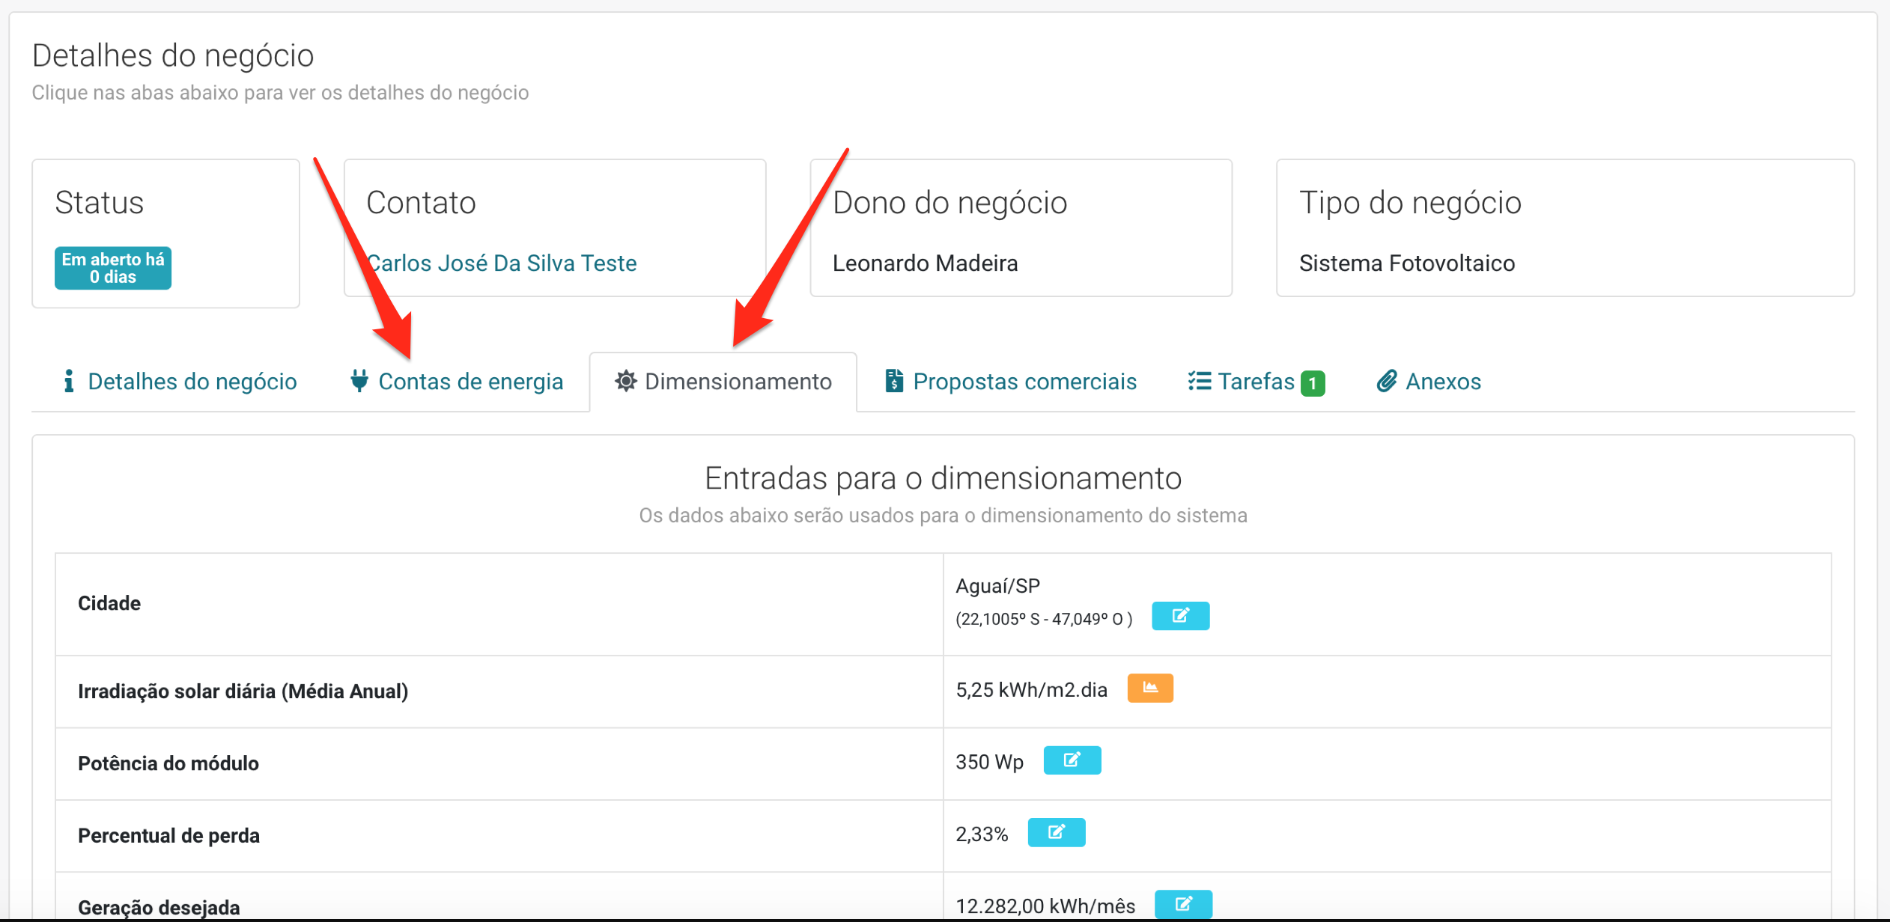Click the 350 Wp value

(x=989, y=762)
